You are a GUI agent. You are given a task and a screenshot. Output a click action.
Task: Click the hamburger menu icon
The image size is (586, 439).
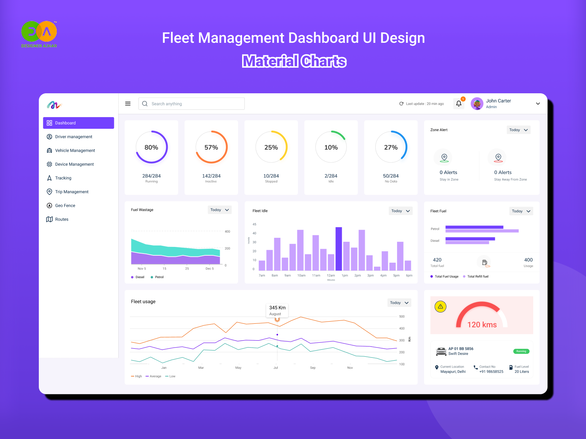coord(128,104)
